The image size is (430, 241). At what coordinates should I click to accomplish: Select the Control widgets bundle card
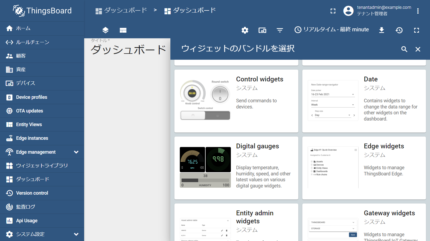[x=236, y=101]
